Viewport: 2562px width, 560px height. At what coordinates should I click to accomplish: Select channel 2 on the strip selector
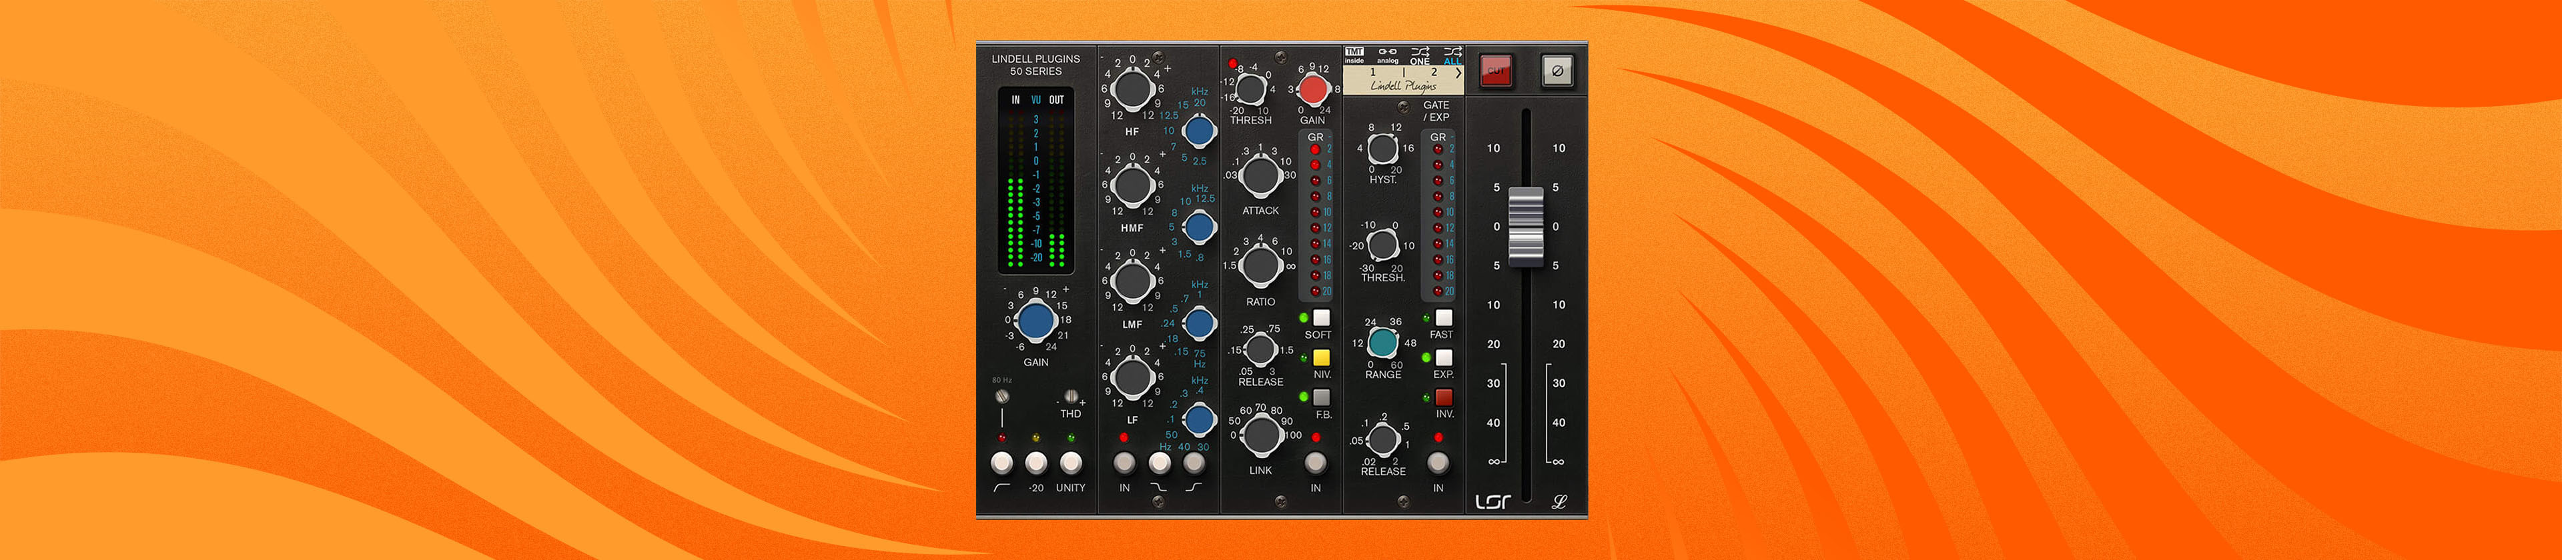coord(1433,73)
